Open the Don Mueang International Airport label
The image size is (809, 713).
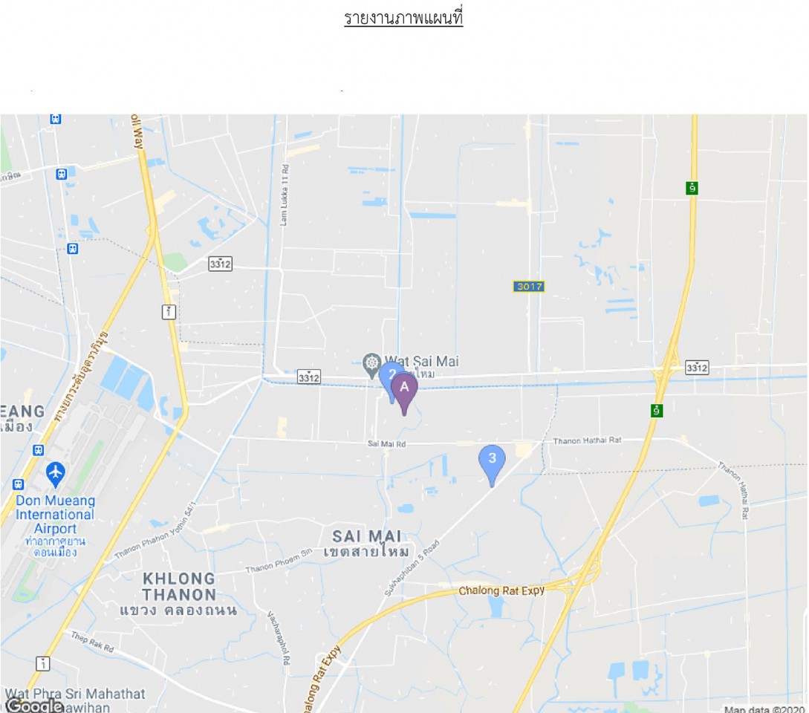(55, 515)
